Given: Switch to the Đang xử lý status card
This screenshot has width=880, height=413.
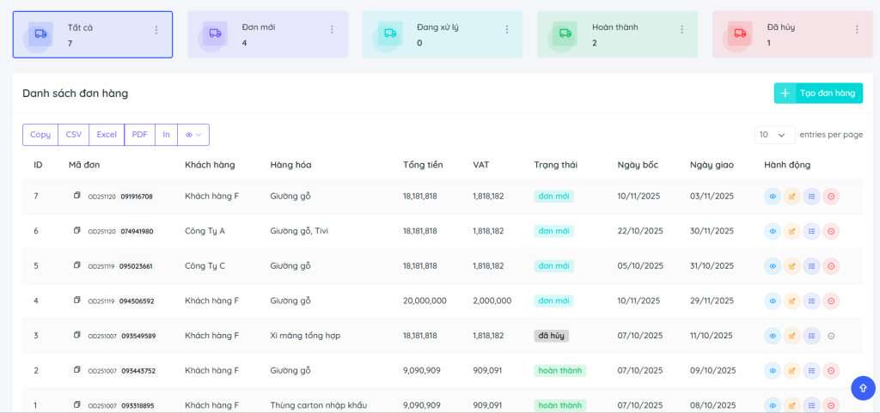Looking at the screenshot, I should 443,34.
